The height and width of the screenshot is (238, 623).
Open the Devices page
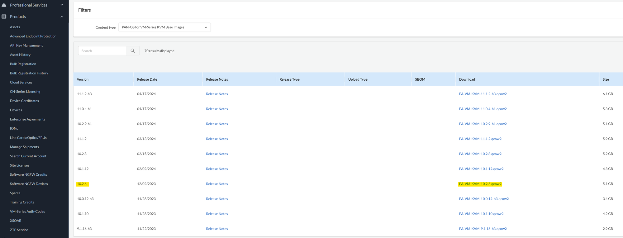coord(16,110)
